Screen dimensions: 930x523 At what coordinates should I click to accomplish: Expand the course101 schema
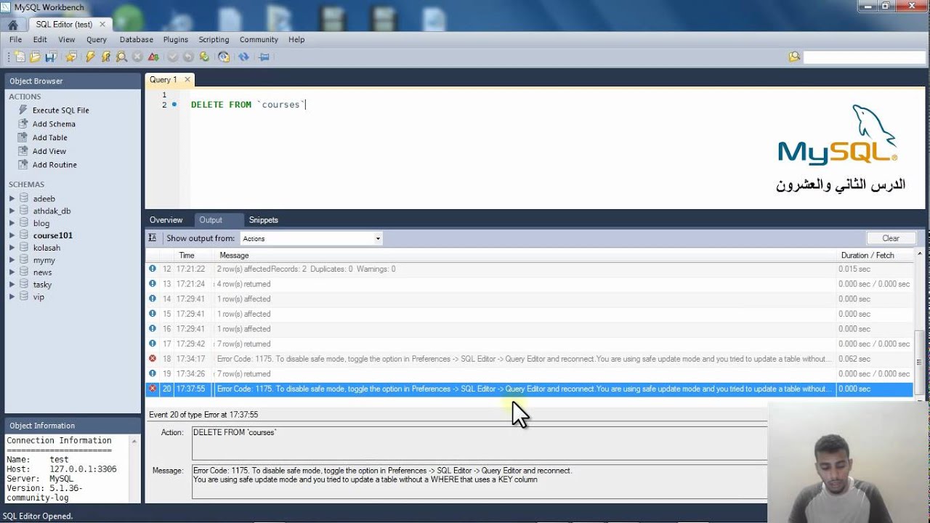click(x=12, y=235)
